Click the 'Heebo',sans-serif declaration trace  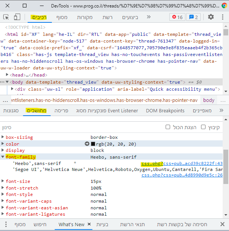tap(37, 163)
